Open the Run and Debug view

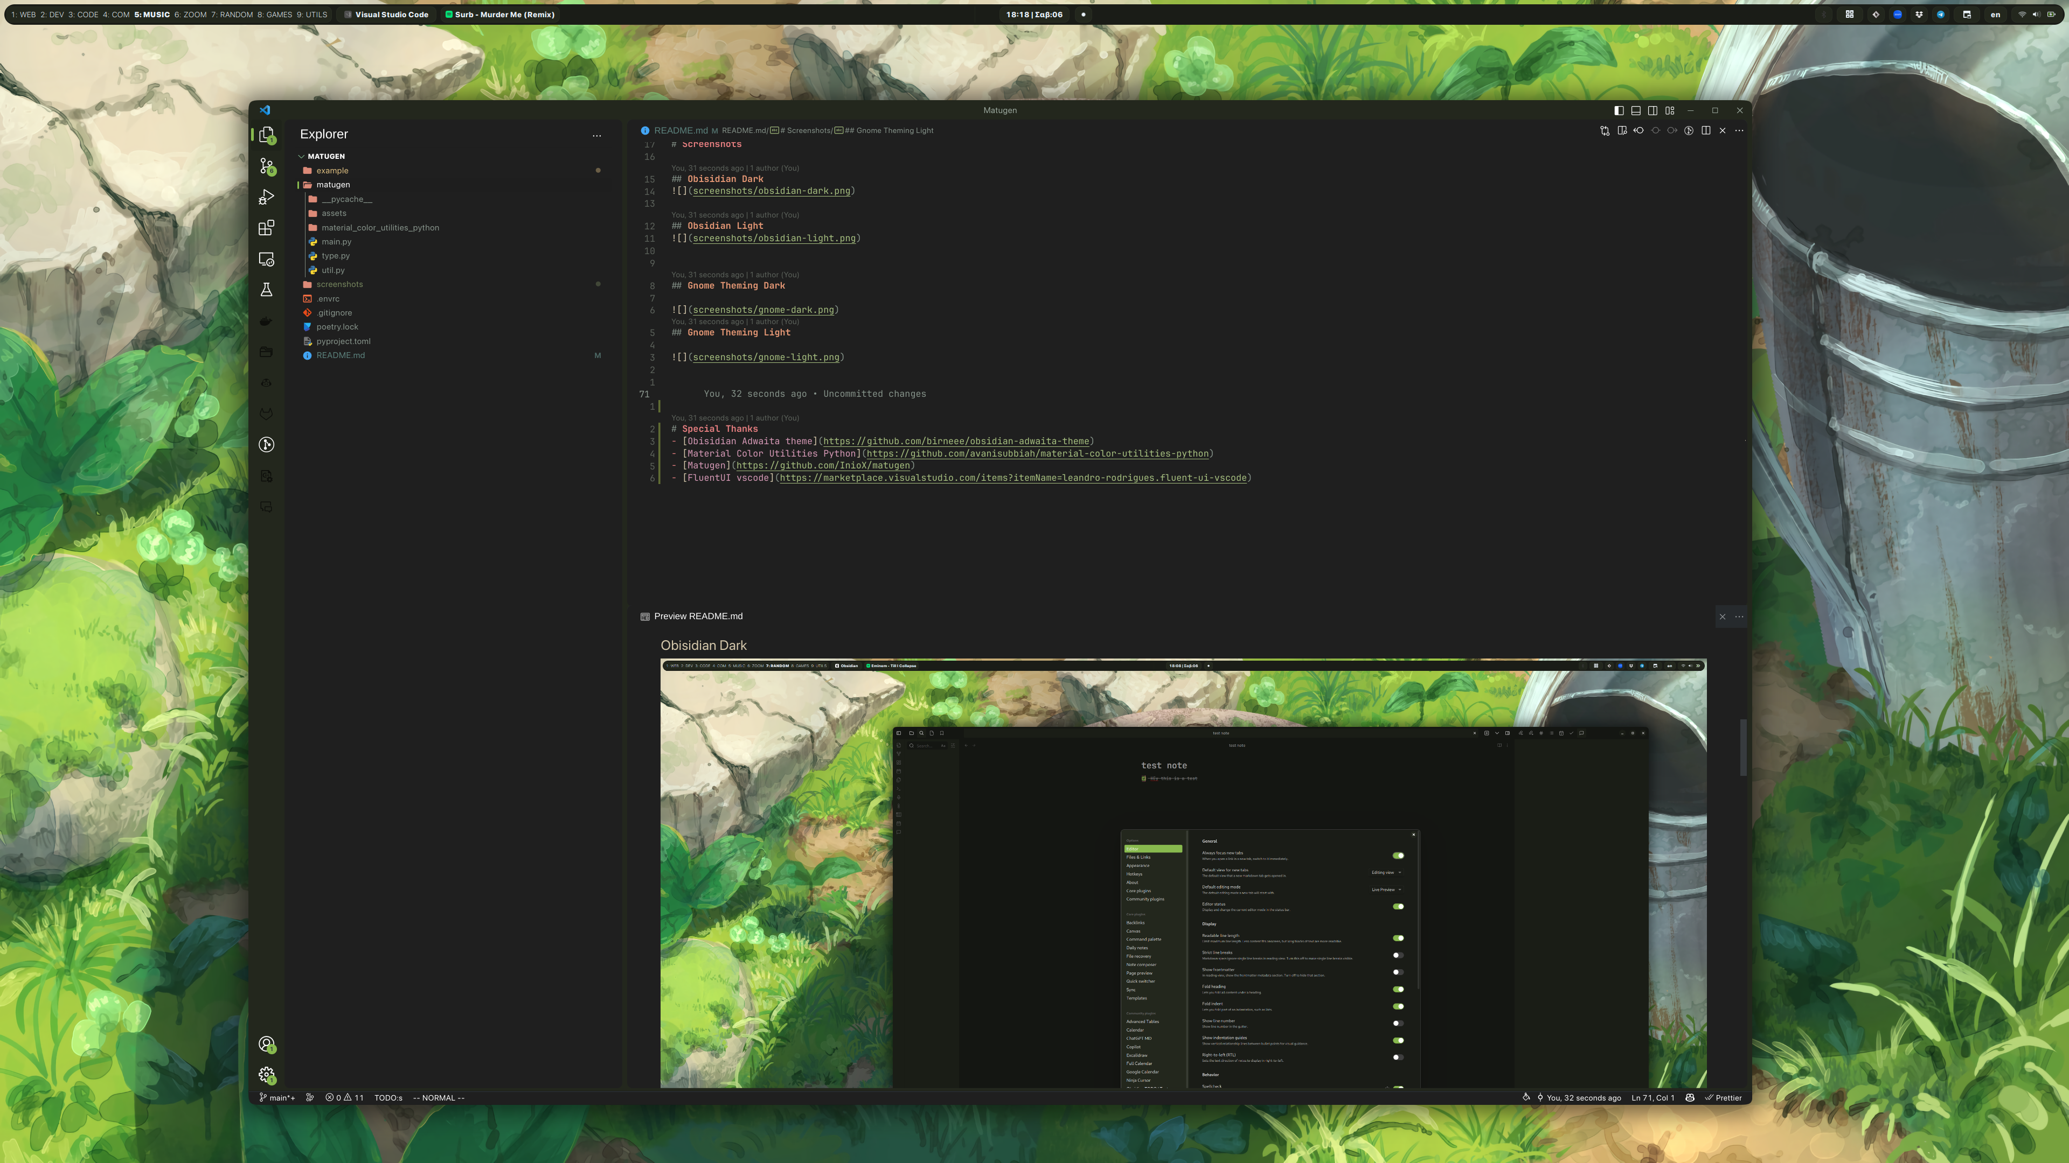pyautogui.click(x=267, y=198)
